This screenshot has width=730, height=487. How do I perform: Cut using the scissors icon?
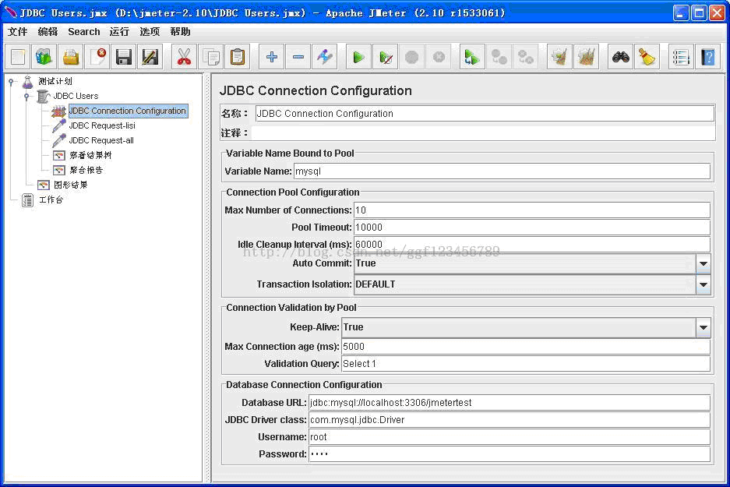tap(184, 57)
